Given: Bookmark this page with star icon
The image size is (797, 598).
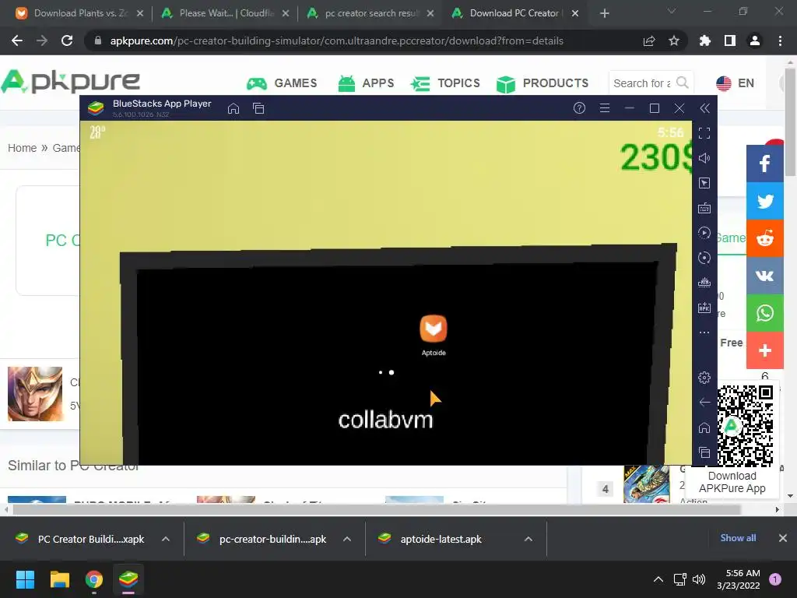Looking at the screenshot, I should tap(674, 40).
